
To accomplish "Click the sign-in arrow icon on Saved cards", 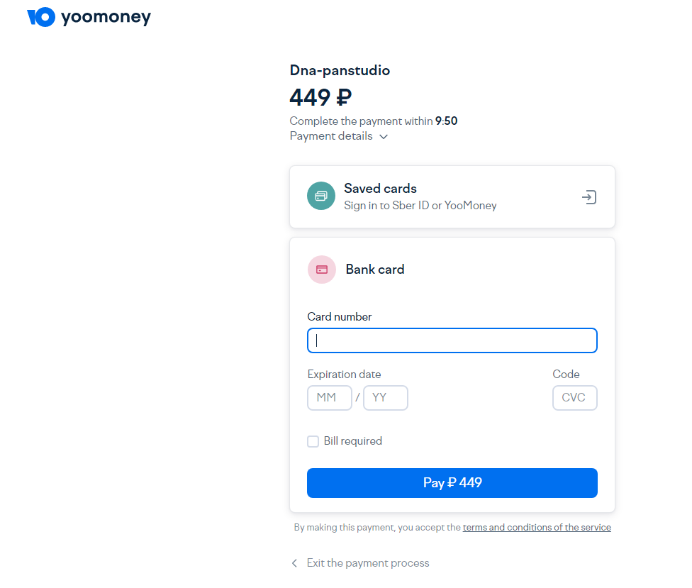I will (x=588, y=197).
